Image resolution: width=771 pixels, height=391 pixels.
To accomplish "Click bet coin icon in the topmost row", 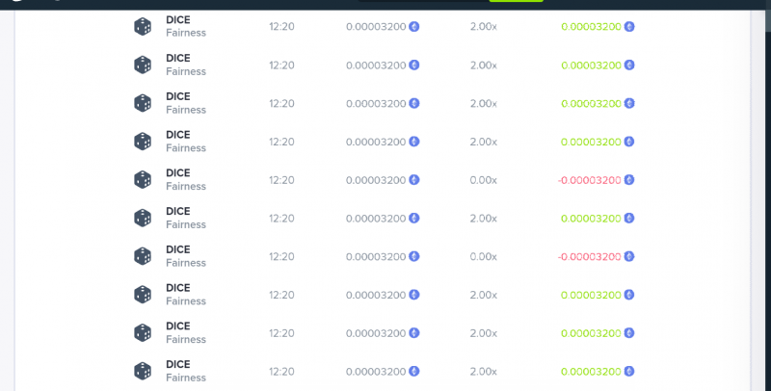I will click(414, 27).
